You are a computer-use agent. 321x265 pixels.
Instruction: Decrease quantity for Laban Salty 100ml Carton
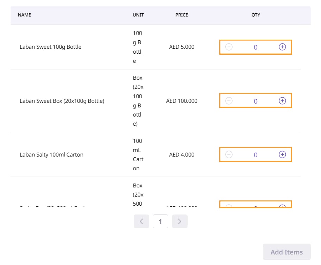click(x=229, y=154)
